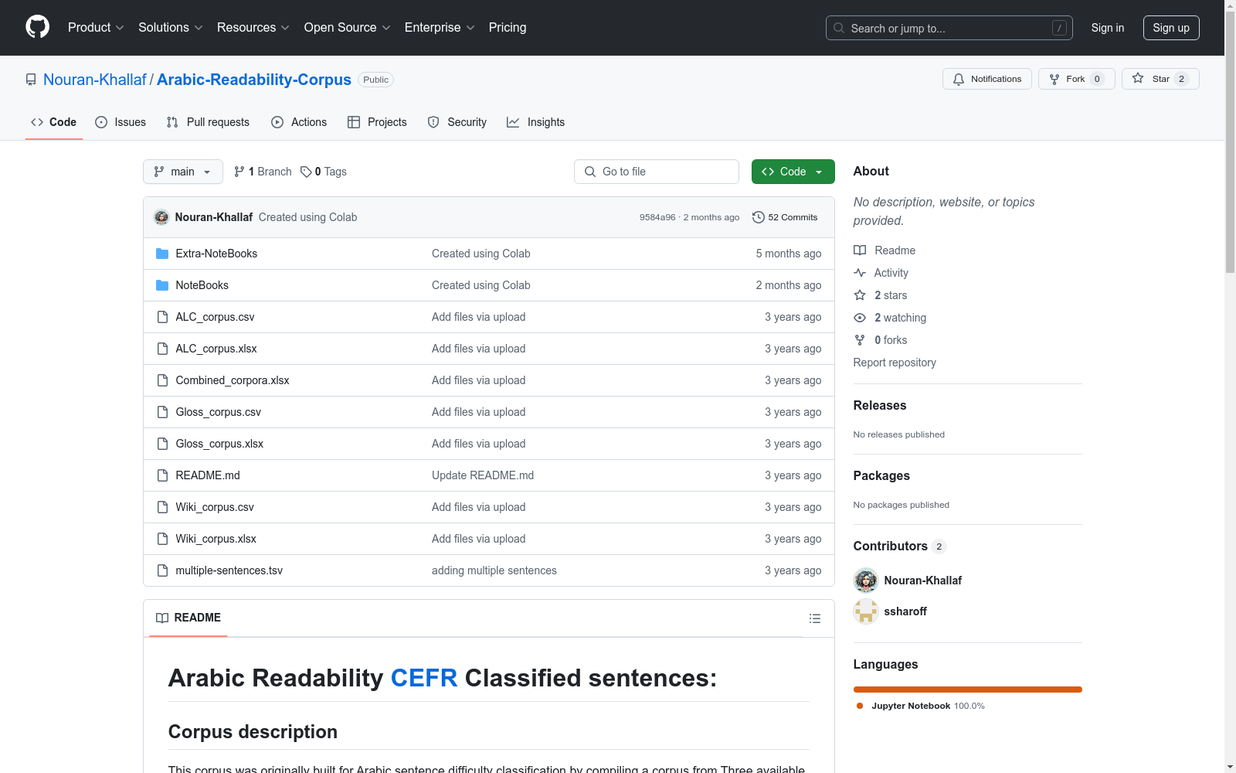Screen dimensions: 1236x773
Task: Click the commit history clock icon
Action: pos(759,217)
